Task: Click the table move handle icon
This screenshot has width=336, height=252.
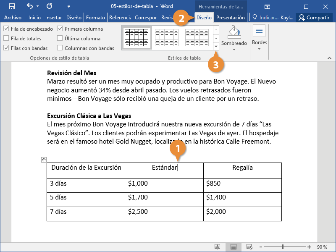Action: pyautogui.click(x=44, y=160)
